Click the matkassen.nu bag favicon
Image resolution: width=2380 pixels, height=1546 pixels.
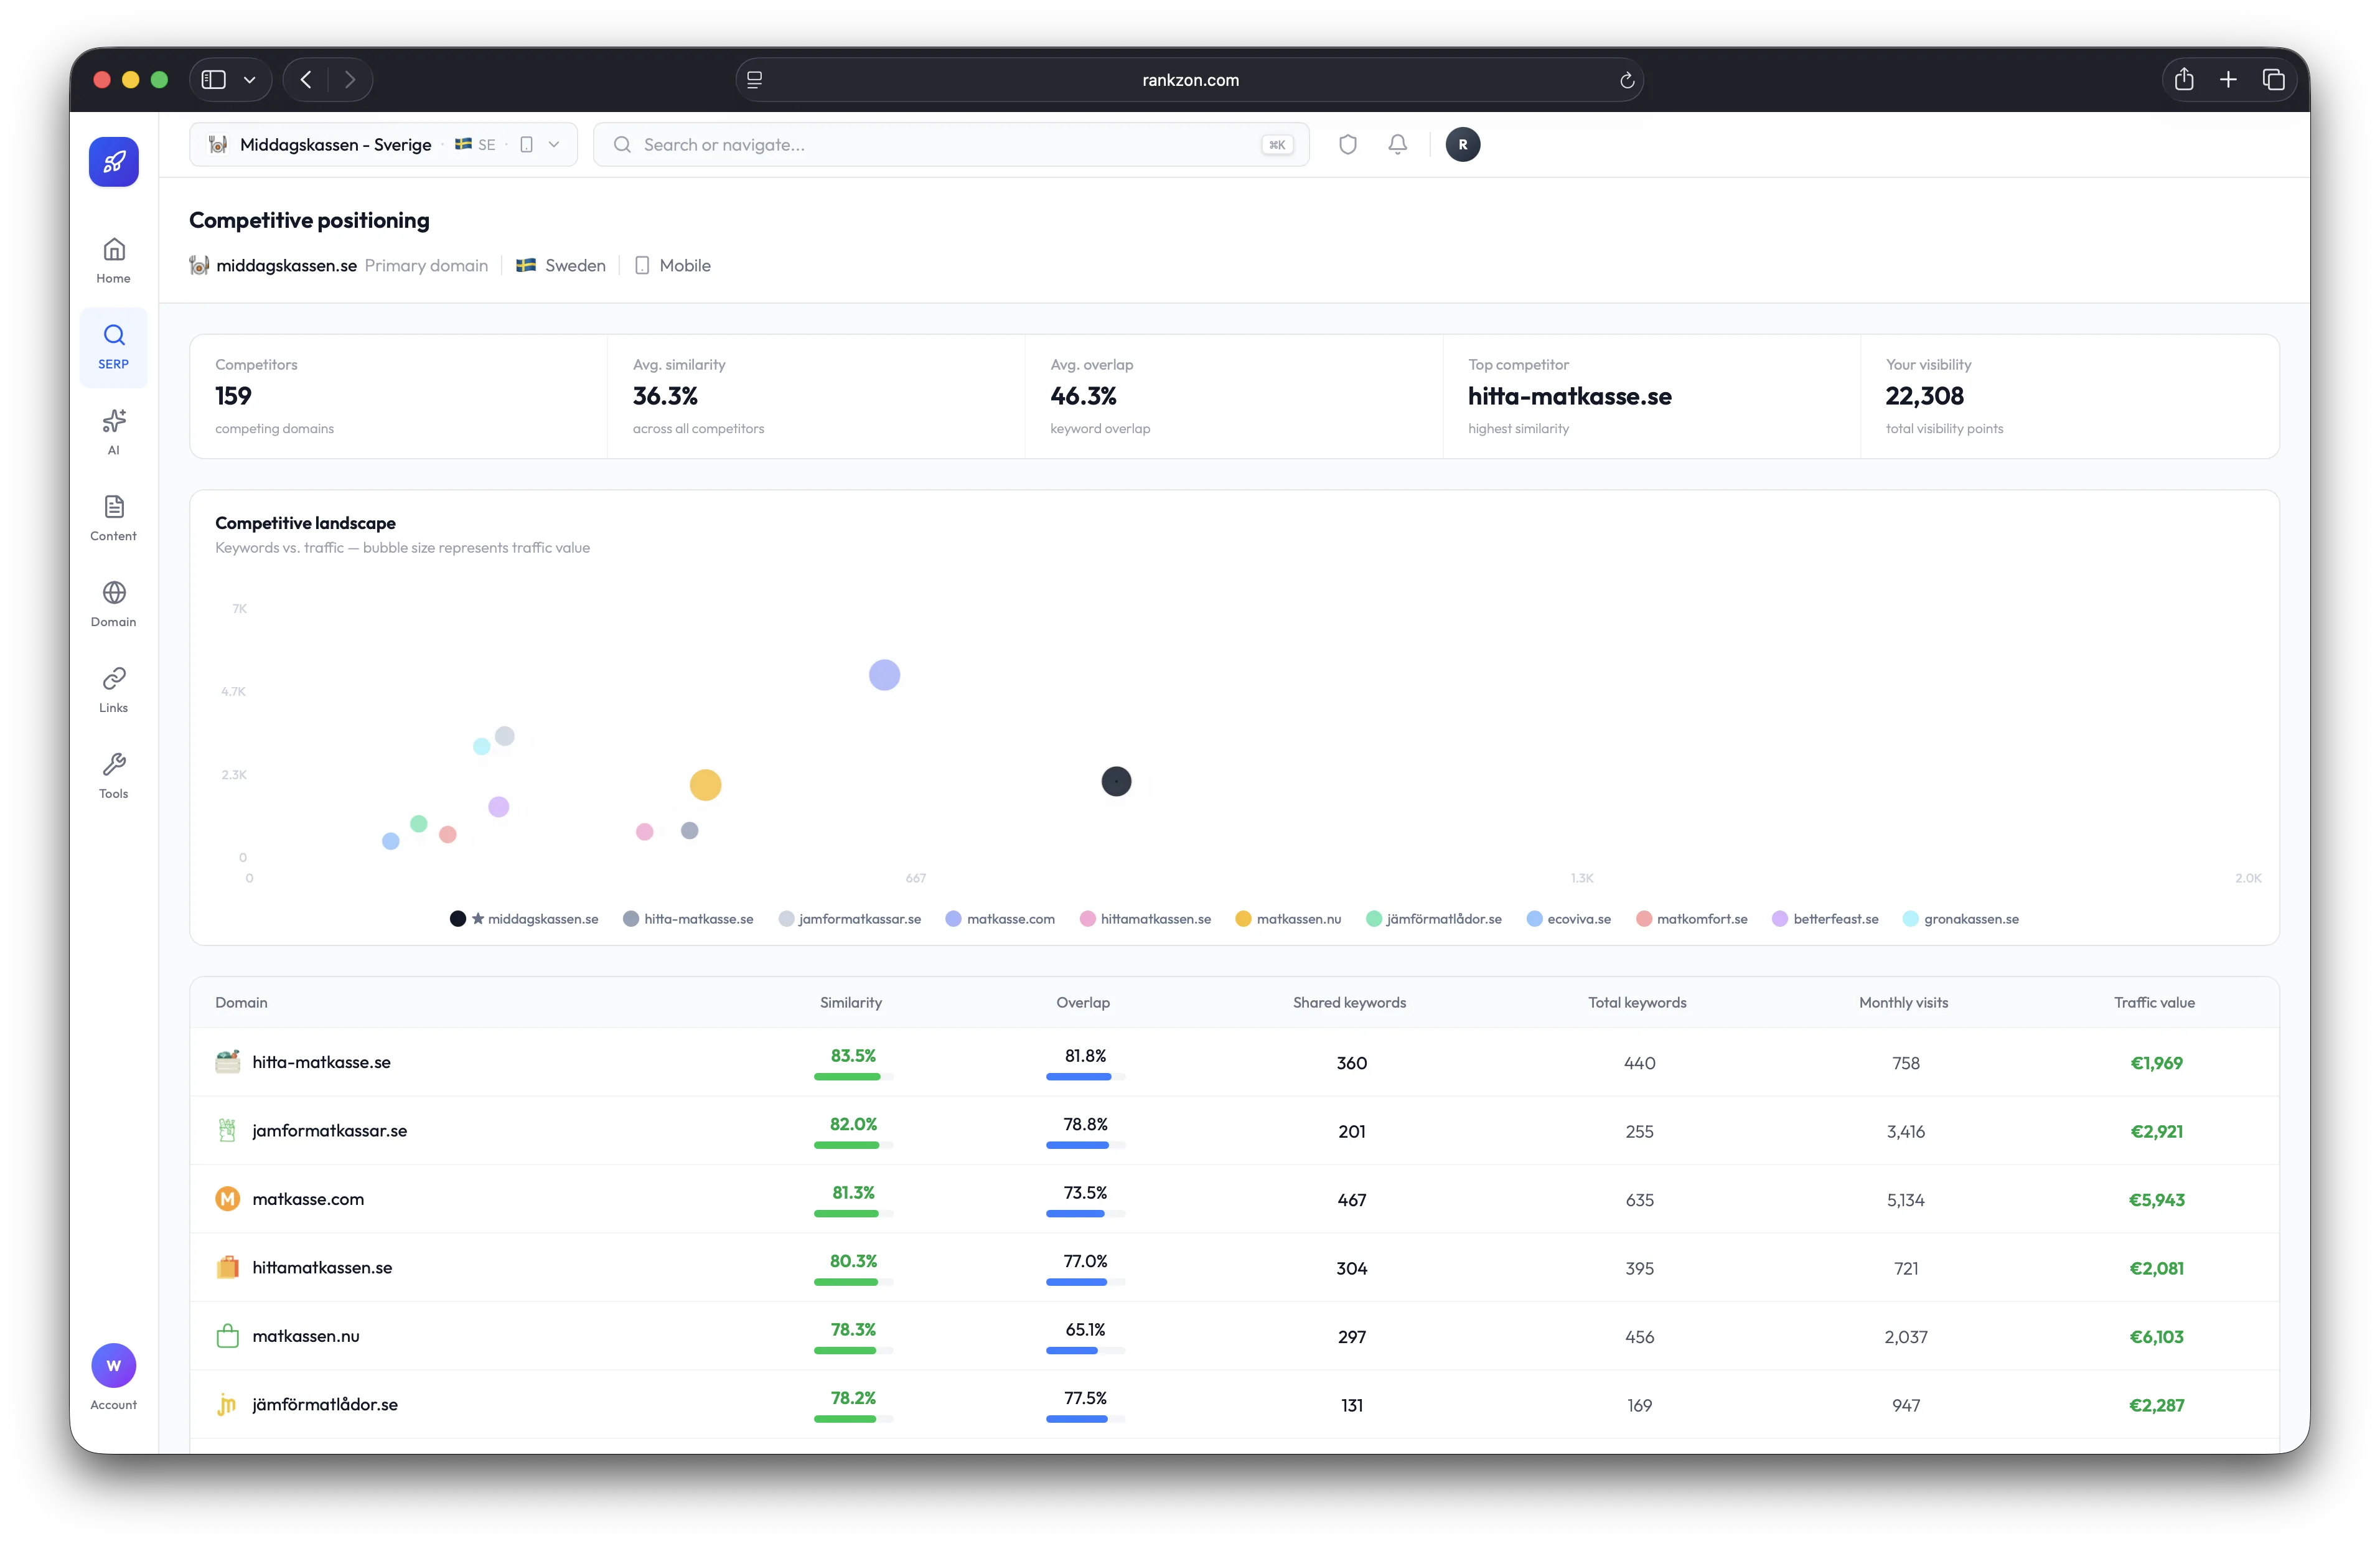click(228, 1336)
